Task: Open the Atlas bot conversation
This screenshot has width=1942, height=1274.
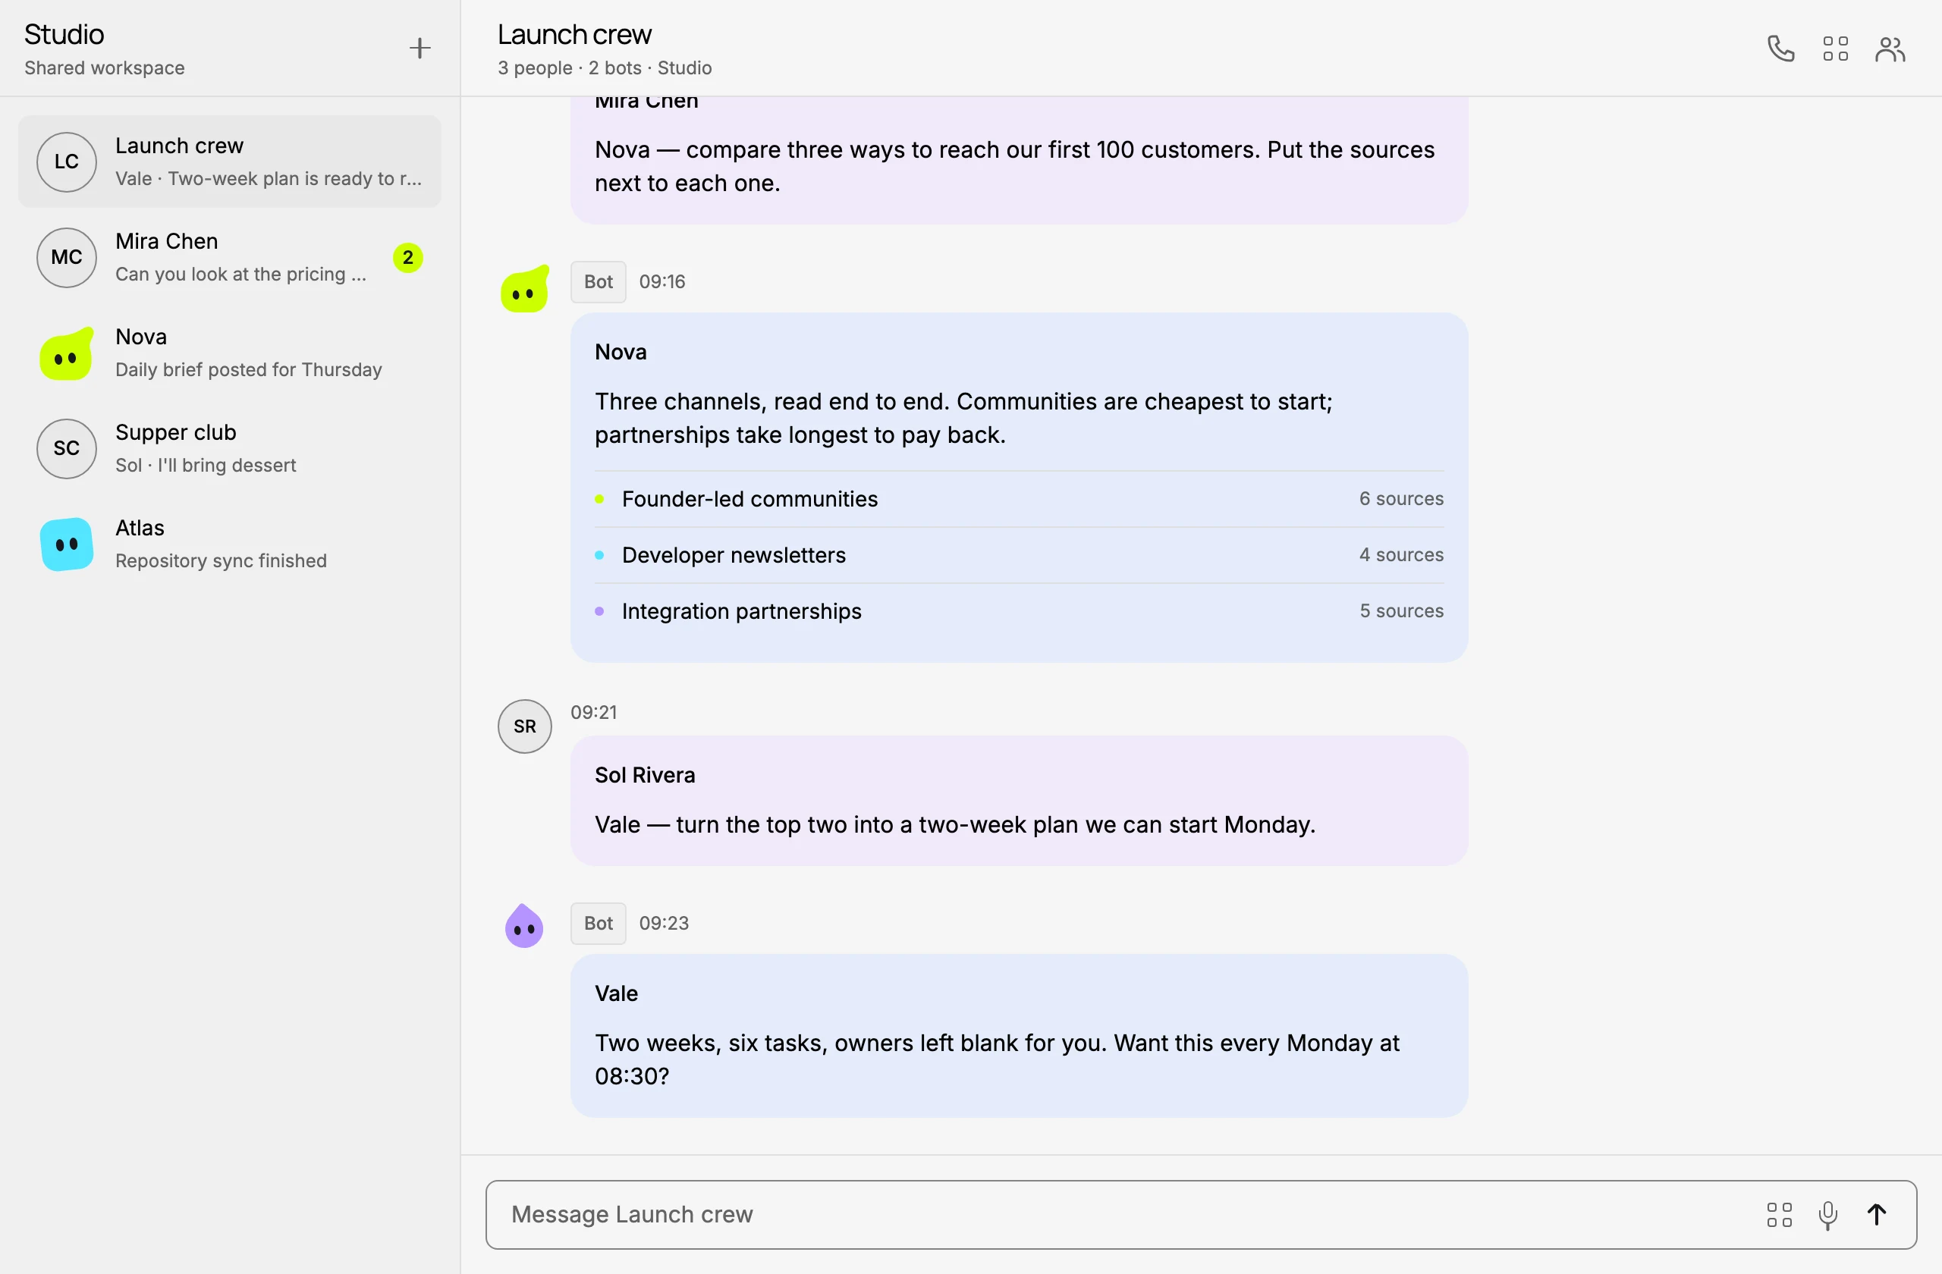Action: coord(230,544)
